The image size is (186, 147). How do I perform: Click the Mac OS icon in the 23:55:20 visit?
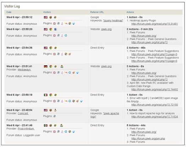[x=55, y=29]
